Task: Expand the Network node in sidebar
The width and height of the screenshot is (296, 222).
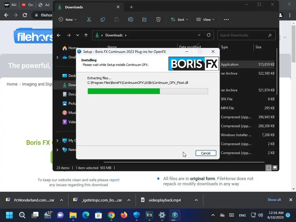Action: tap(58, 150)
